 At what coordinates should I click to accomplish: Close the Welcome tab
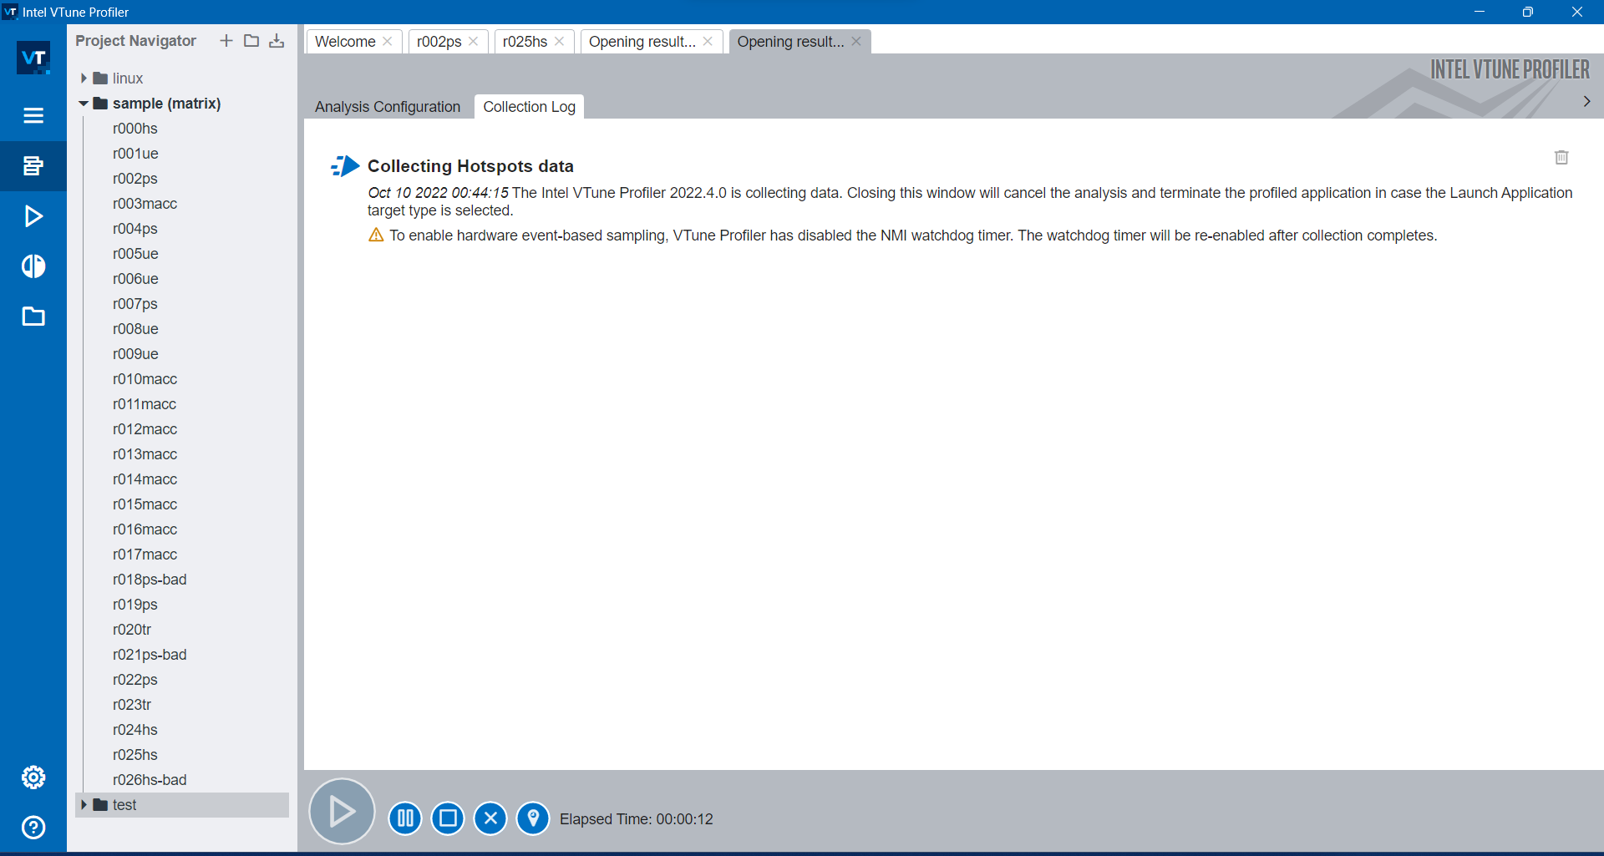[x=388, y=41]
